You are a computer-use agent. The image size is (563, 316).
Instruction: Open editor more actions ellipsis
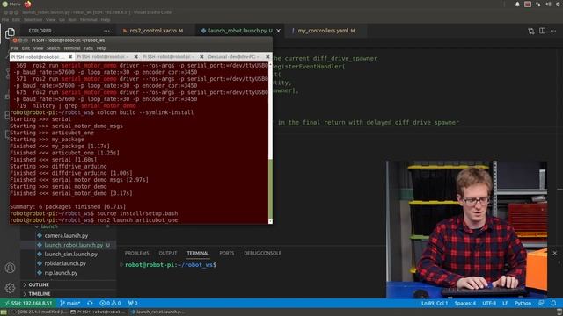553,32
